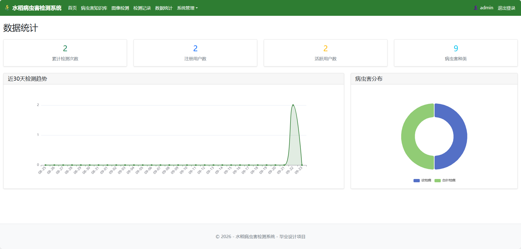Log out via 退出登录
This screenshot has width=521, height=249.
click(506, 8)
